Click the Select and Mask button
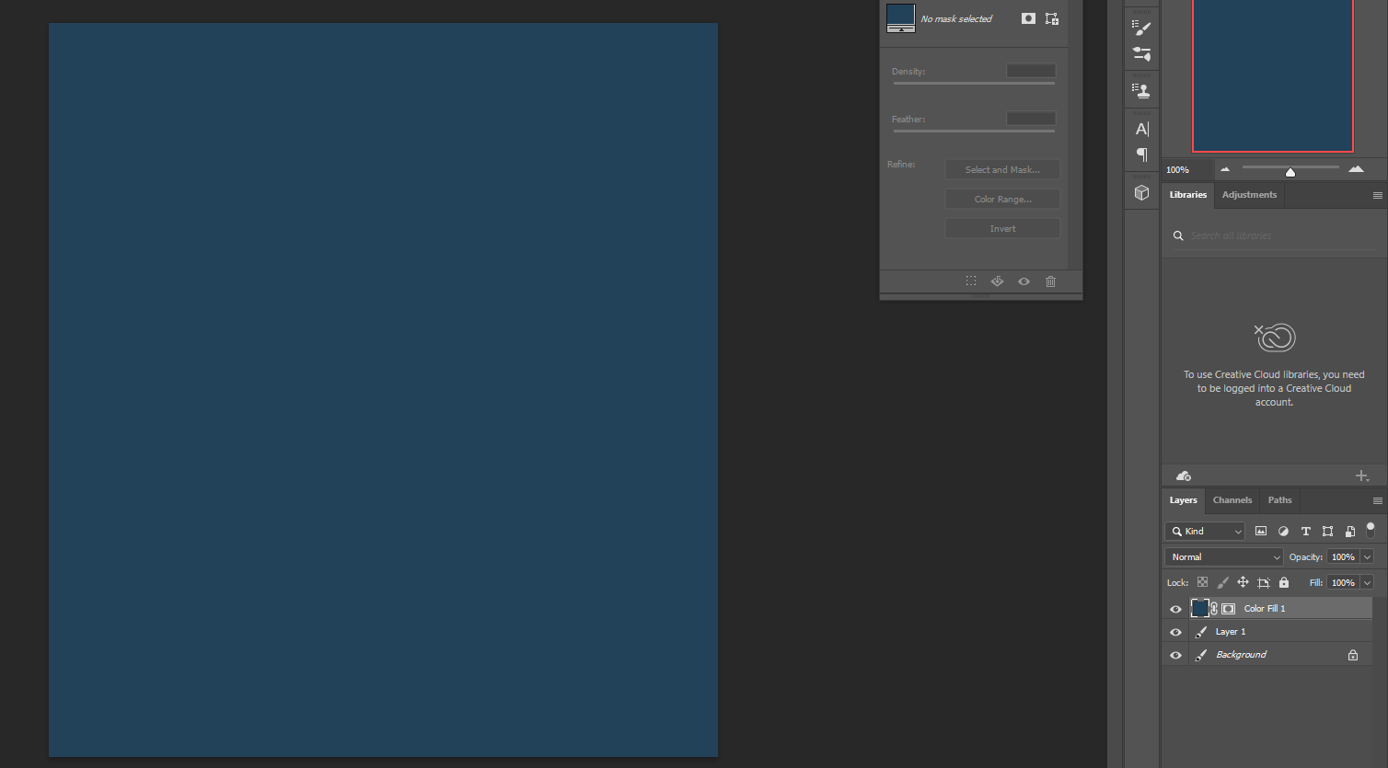The width and height of the screenshot is (1388, 768). tap(1002, 170)
